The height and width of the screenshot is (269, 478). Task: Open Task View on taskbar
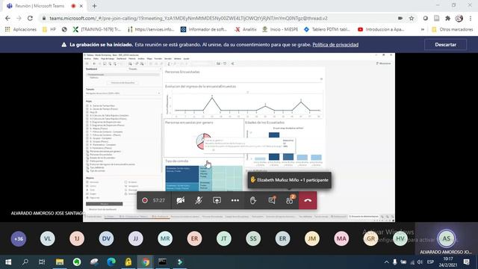click(x=42, y=262)
